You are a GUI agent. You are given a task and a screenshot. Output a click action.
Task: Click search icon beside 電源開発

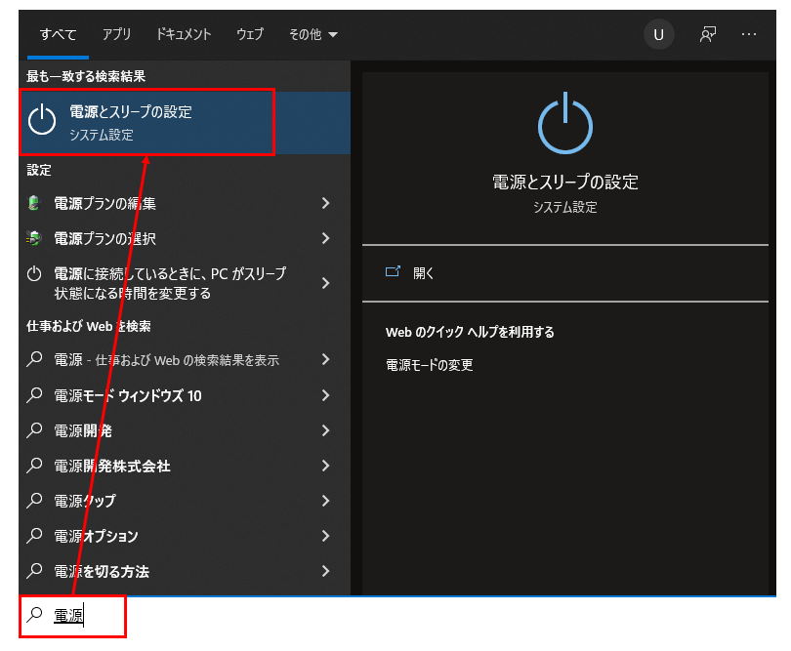tap(34, 430)
